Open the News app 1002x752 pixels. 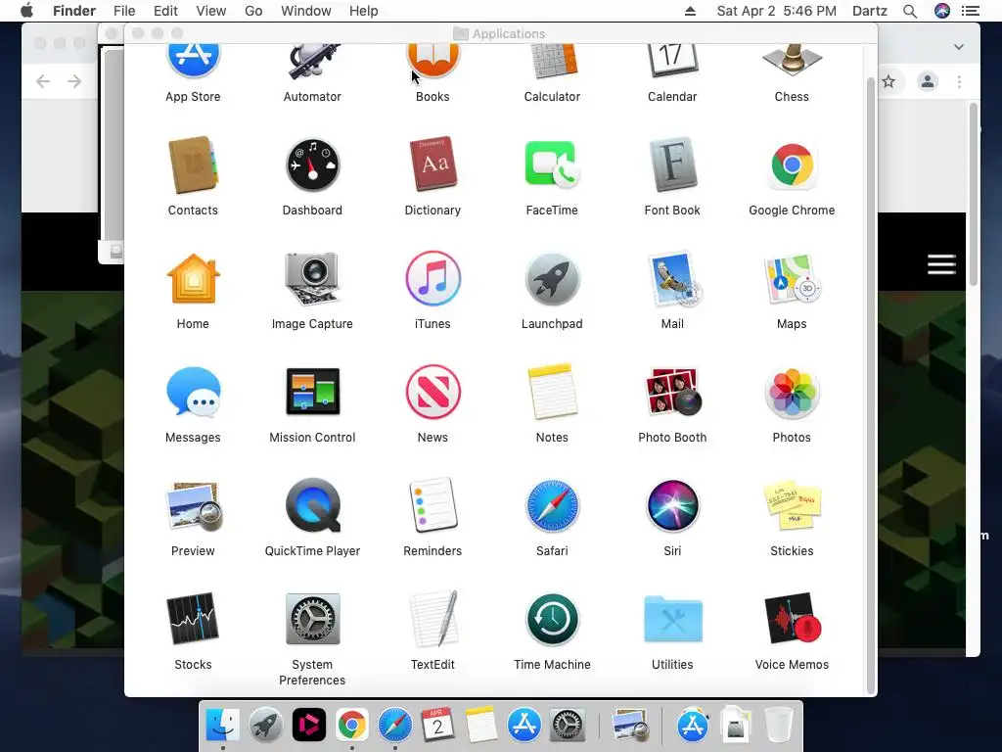point(433,392)
